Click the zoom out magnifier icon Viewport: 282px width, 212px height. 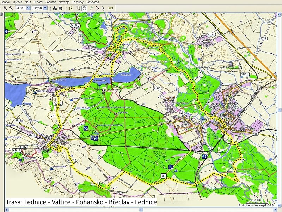coord(10,8)
